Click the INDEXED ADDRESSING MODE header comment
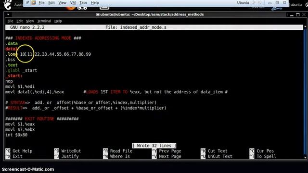 point(43,38)
